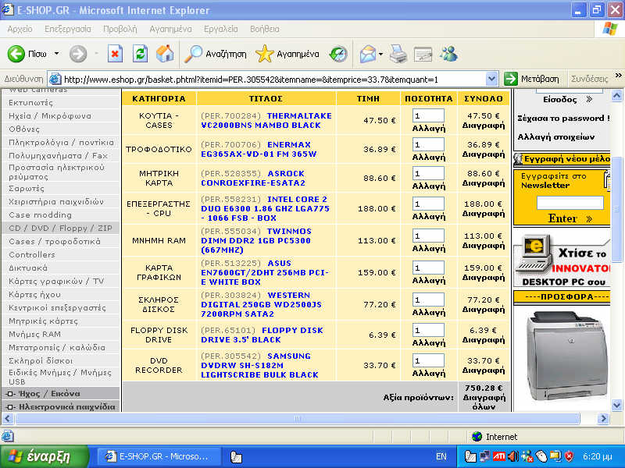Go to the Home page icon
Viewport: 625px width, 468px height.
point(165,54)
